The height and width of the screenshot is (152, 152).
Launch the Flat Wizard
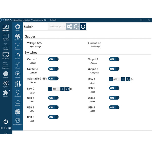pos(6,56)
